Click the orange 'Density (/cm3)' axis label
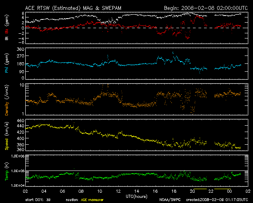253x203 pixels. click(7, 100)
